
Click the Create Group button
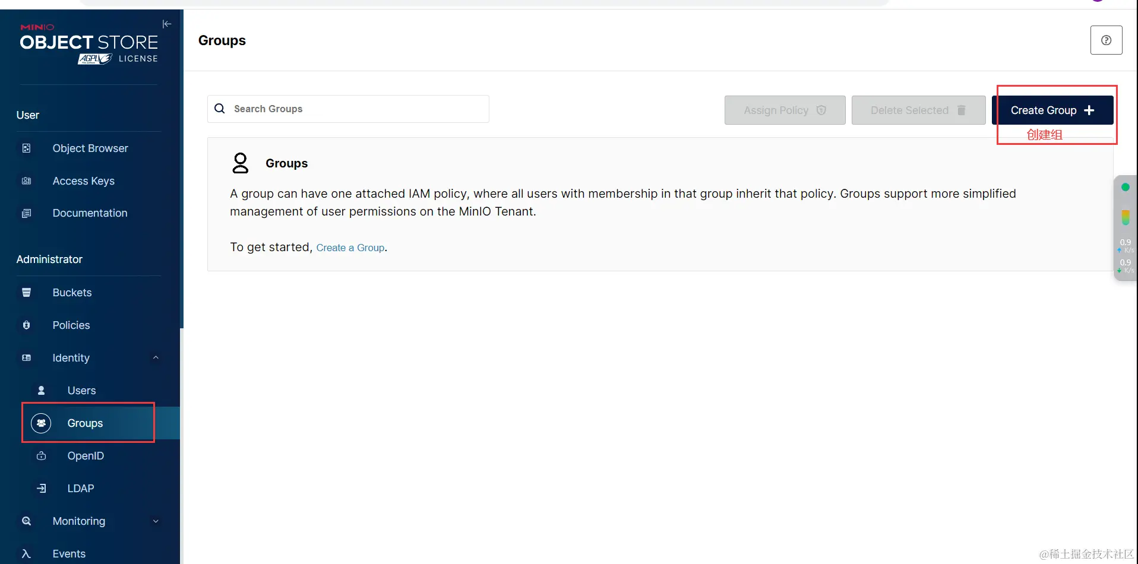[1052, 110]
